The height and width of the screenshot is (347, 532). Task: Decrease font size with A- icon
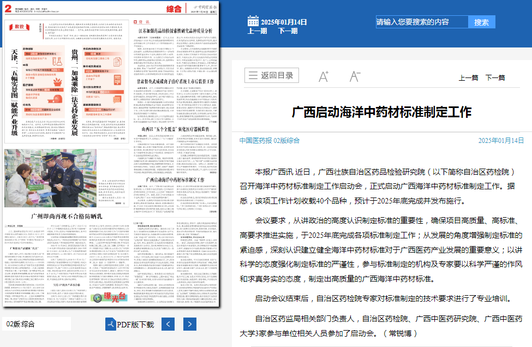coord(355,76)
